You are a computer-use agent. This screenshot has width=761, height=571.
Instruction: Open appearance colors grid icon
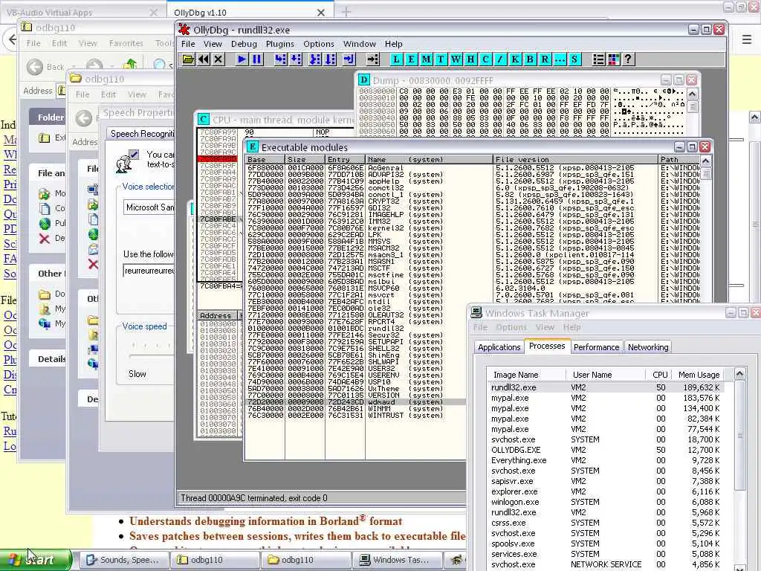tap(613, 59)
